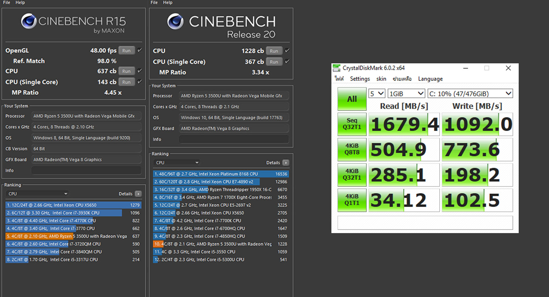The width and height of the screenshot is (549, 297).
Task: Run the CPU test in R15
Action: (126, 71)
